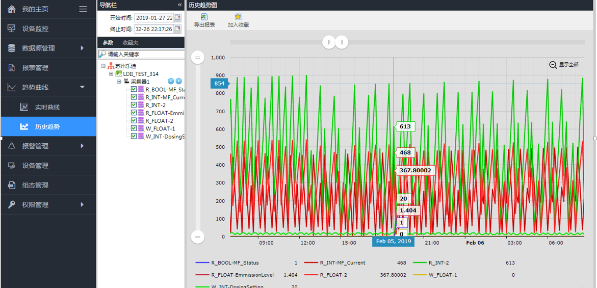Collapse the 采集器1 tree node
This screenshot has width=597, height=288.
[119, 82]
